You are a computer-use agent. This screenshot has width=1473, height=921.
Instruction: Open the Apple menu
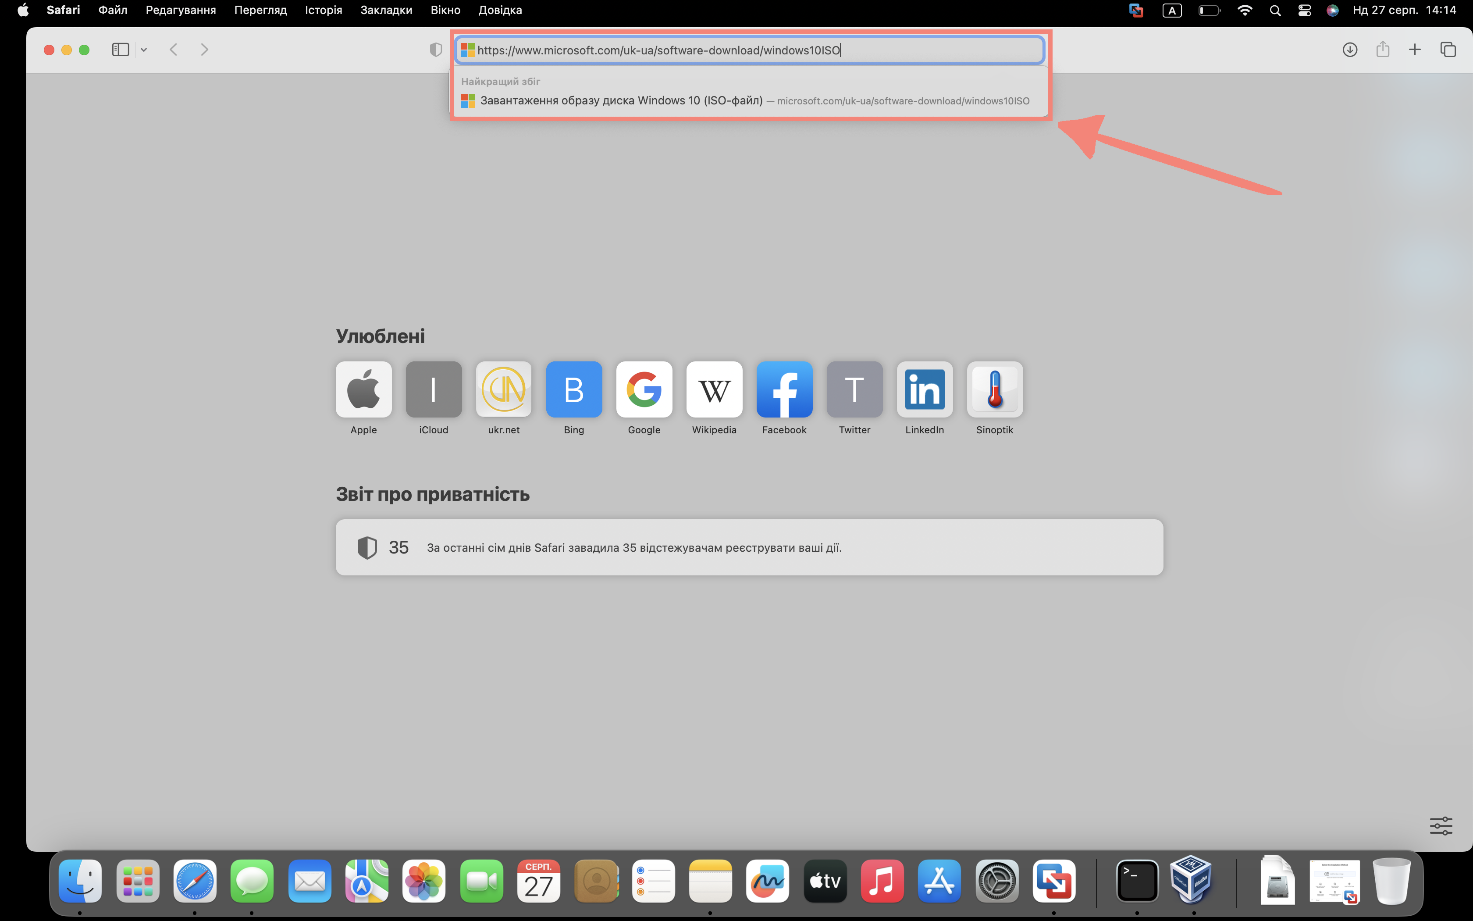pos(23,10)
